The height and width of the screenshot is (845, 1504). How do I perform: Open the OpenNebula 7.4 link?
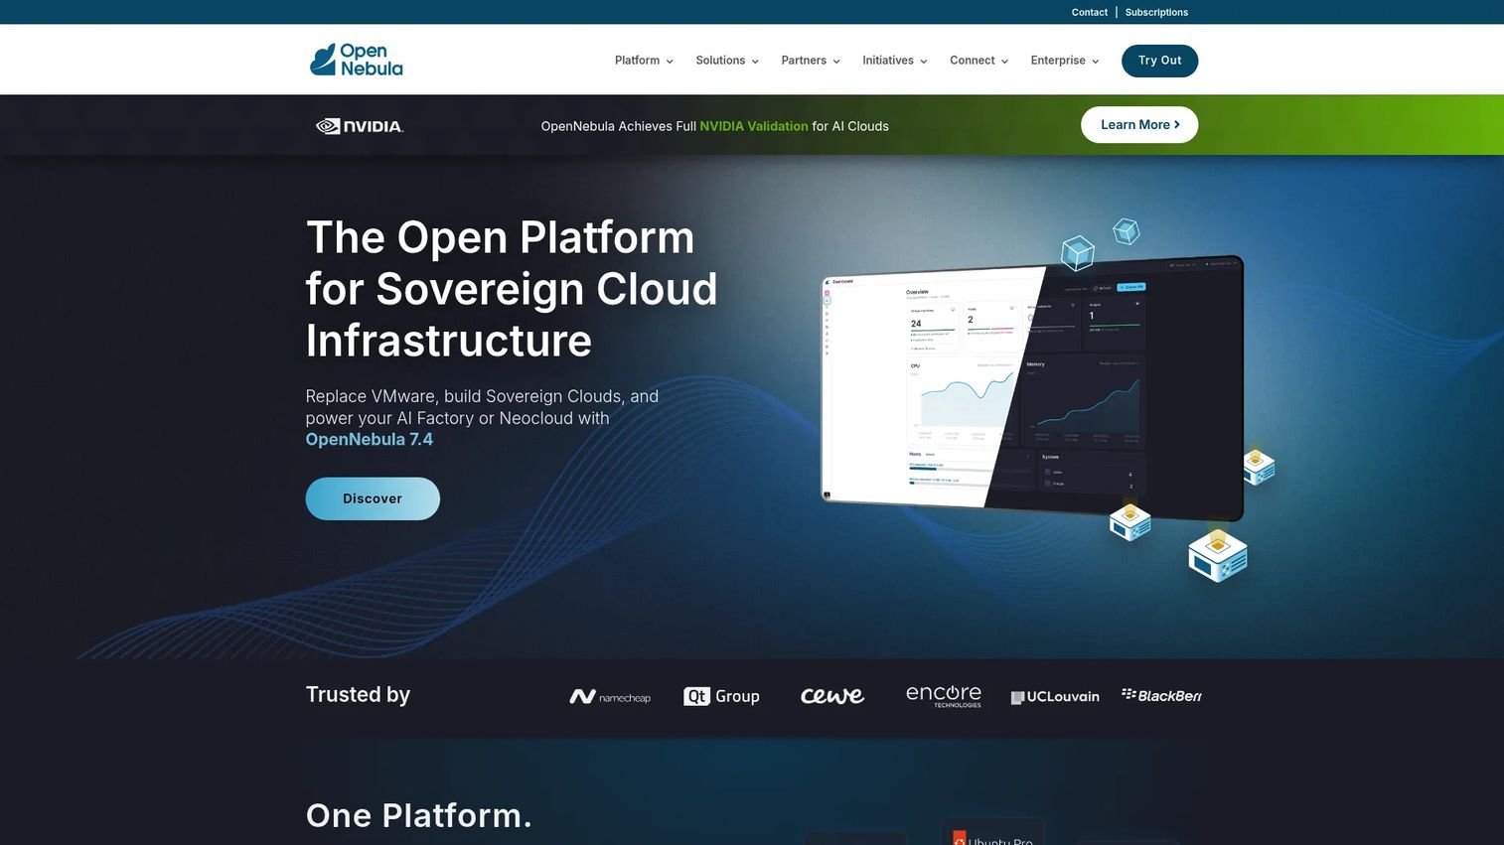370,439
